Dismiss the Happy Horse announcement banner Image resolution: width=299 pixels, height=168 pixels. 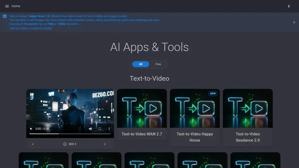pyautogui.click(x=294, y=22)
